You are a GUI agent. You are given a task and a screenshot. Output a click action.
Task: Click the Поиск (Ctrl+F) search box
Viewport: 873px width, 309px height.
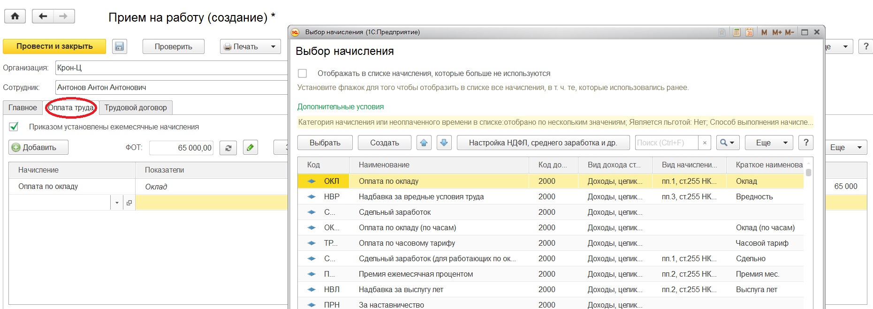(x=667, y=143)
